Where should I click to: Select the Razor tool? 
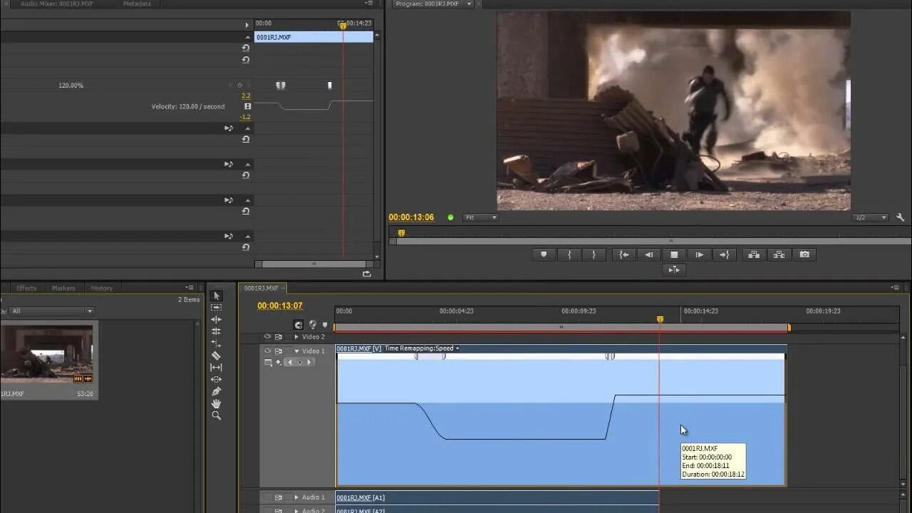pyautogui.click(x=217, y=356)
